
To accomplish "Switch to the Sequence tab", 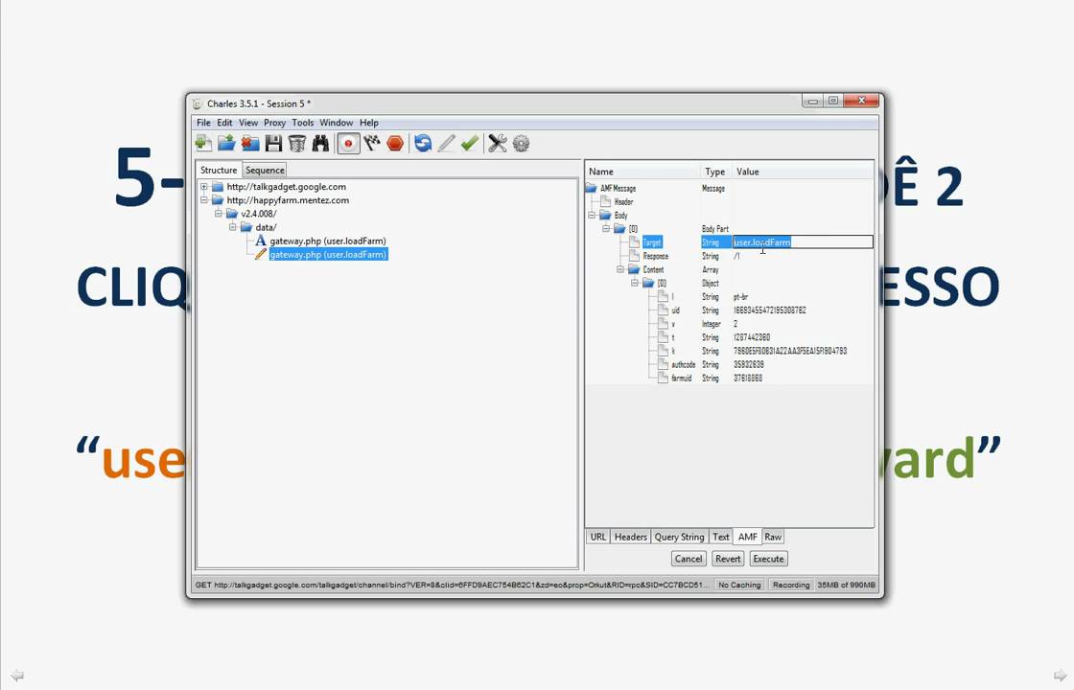I will (265, 170).
